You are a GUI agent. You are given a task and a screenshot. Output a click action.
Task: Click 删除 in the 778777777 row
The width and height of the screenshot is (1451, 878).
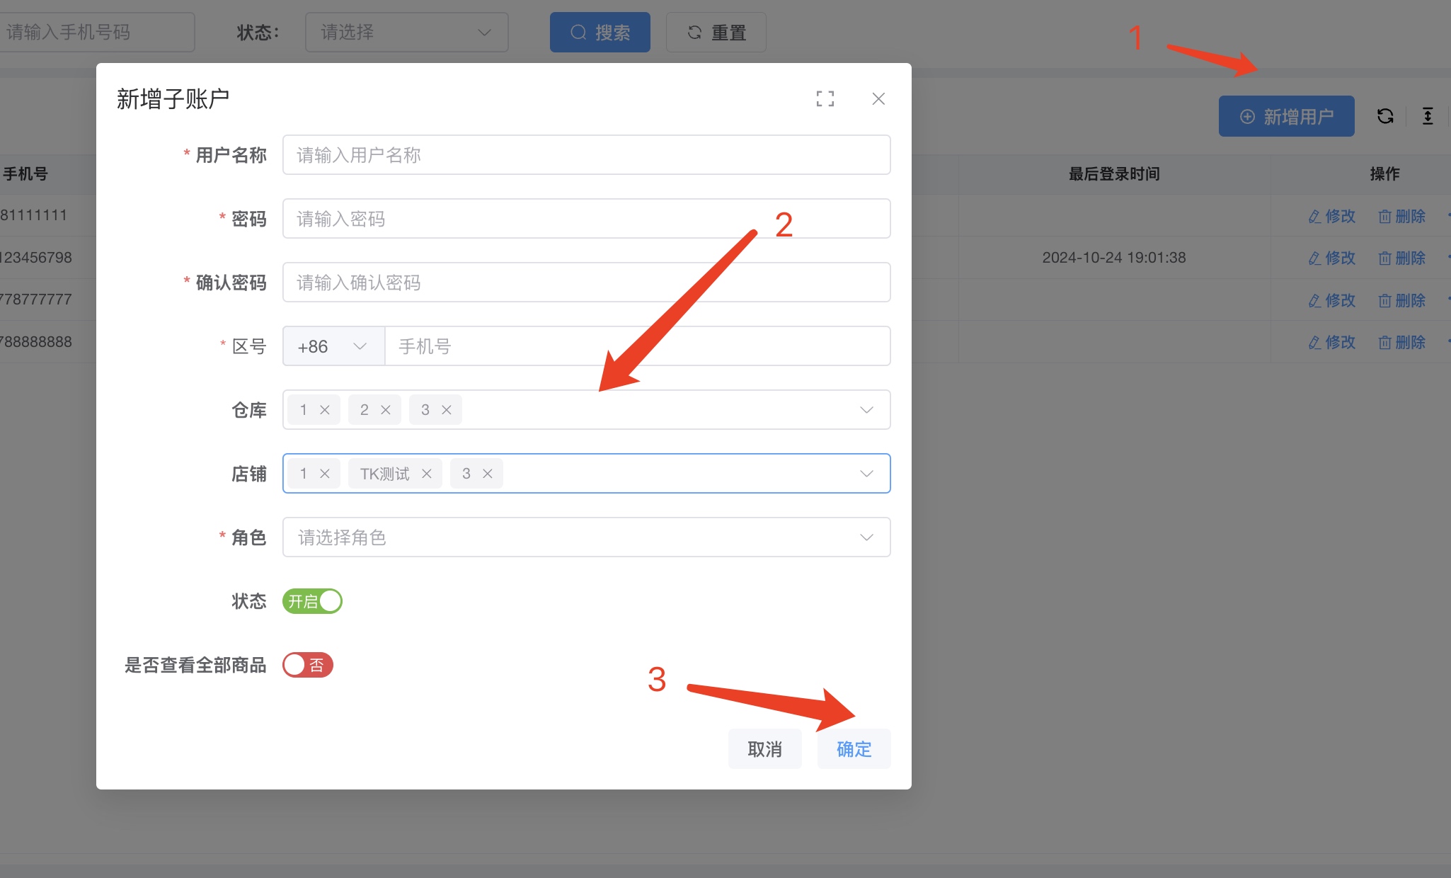coord(1401,301)
